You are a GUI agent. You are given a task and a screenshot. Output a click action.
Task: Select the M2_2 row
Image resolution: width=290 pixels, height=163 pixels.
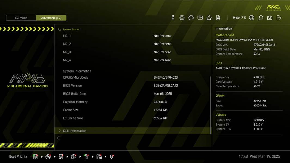coord(132,44)
